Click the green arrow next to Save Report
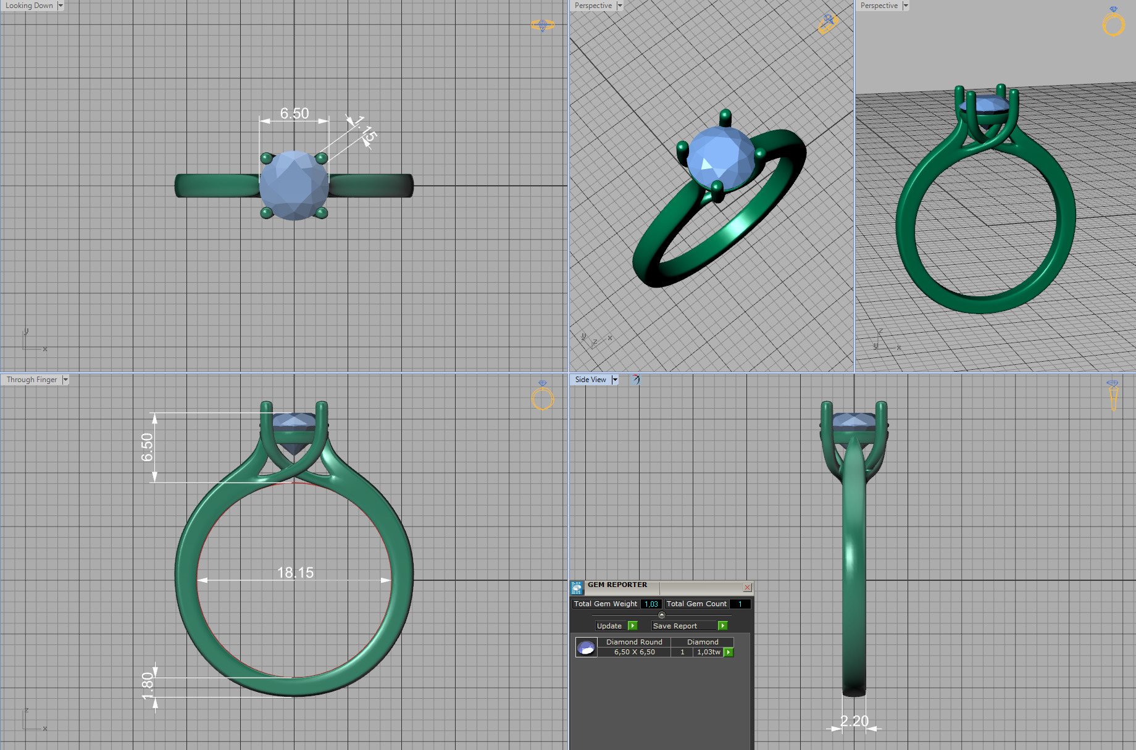 point(722,625)
